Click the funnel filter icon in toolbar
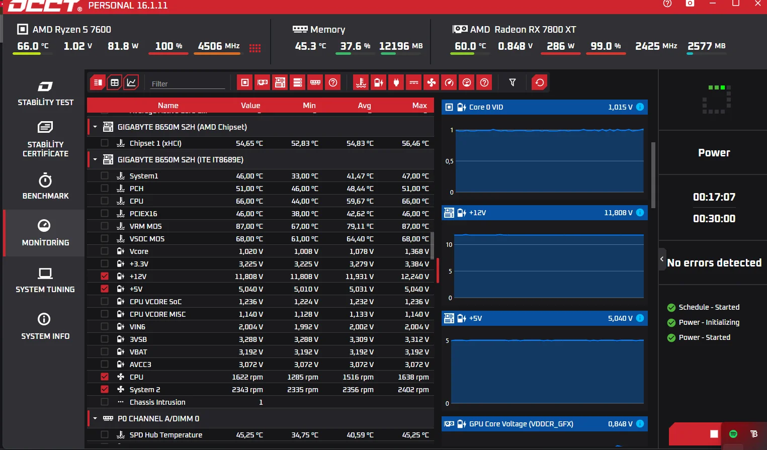The height and width of the screenshot is (450, 767). (x=513, y=82)
